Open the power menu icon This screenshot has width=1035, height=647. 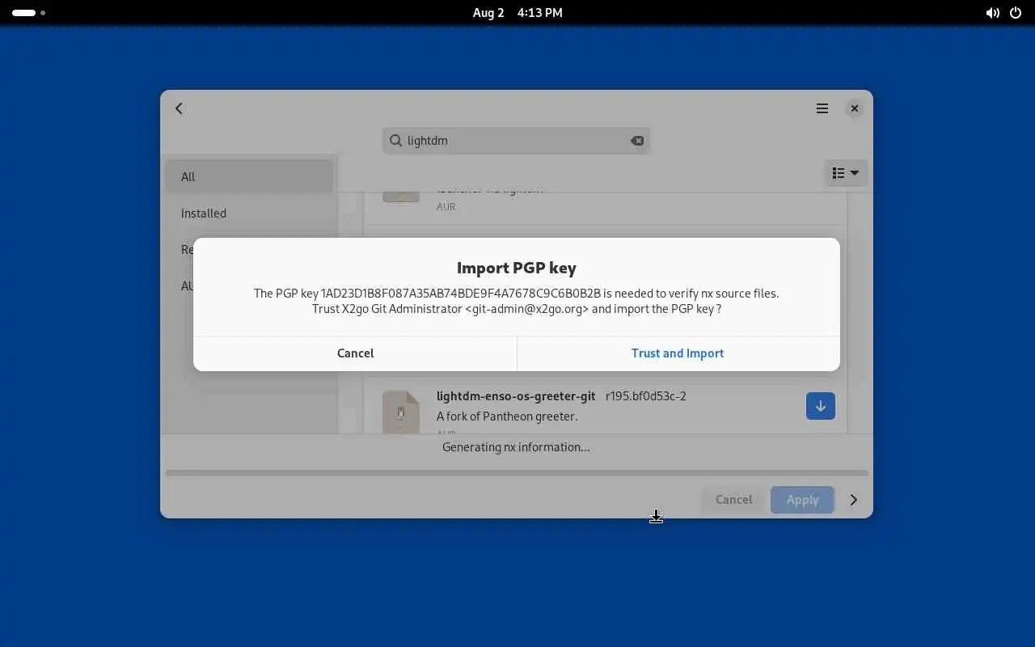[1016, 13]
